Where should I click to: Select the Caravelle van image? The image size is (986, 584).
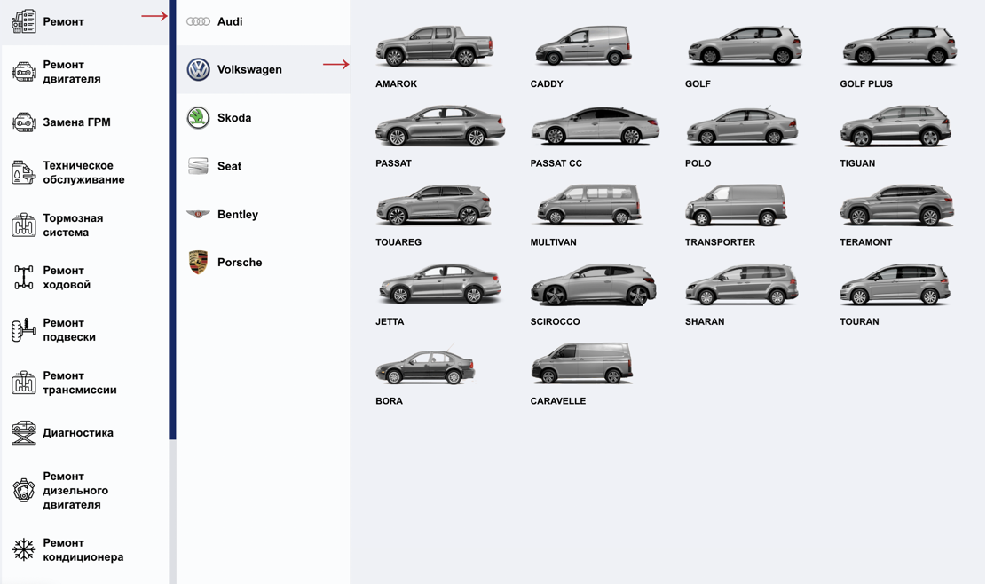pos(582,363)
